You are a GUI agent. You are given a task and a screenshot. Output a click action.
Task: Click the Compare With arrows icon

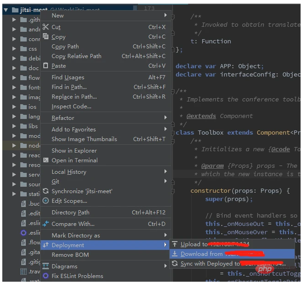(x=46, y=224)
